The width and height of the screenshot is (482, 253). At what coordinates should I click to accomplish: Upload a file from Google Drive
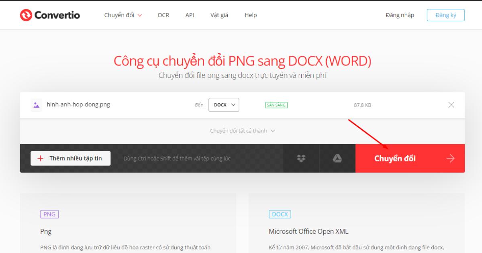tap(337, 158)
